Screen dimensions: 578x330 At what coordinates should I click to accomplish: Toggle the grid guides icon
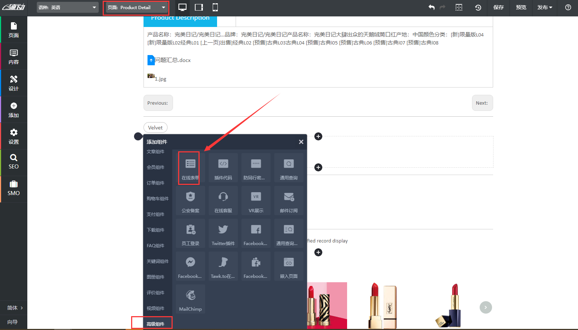pos(459,7)
